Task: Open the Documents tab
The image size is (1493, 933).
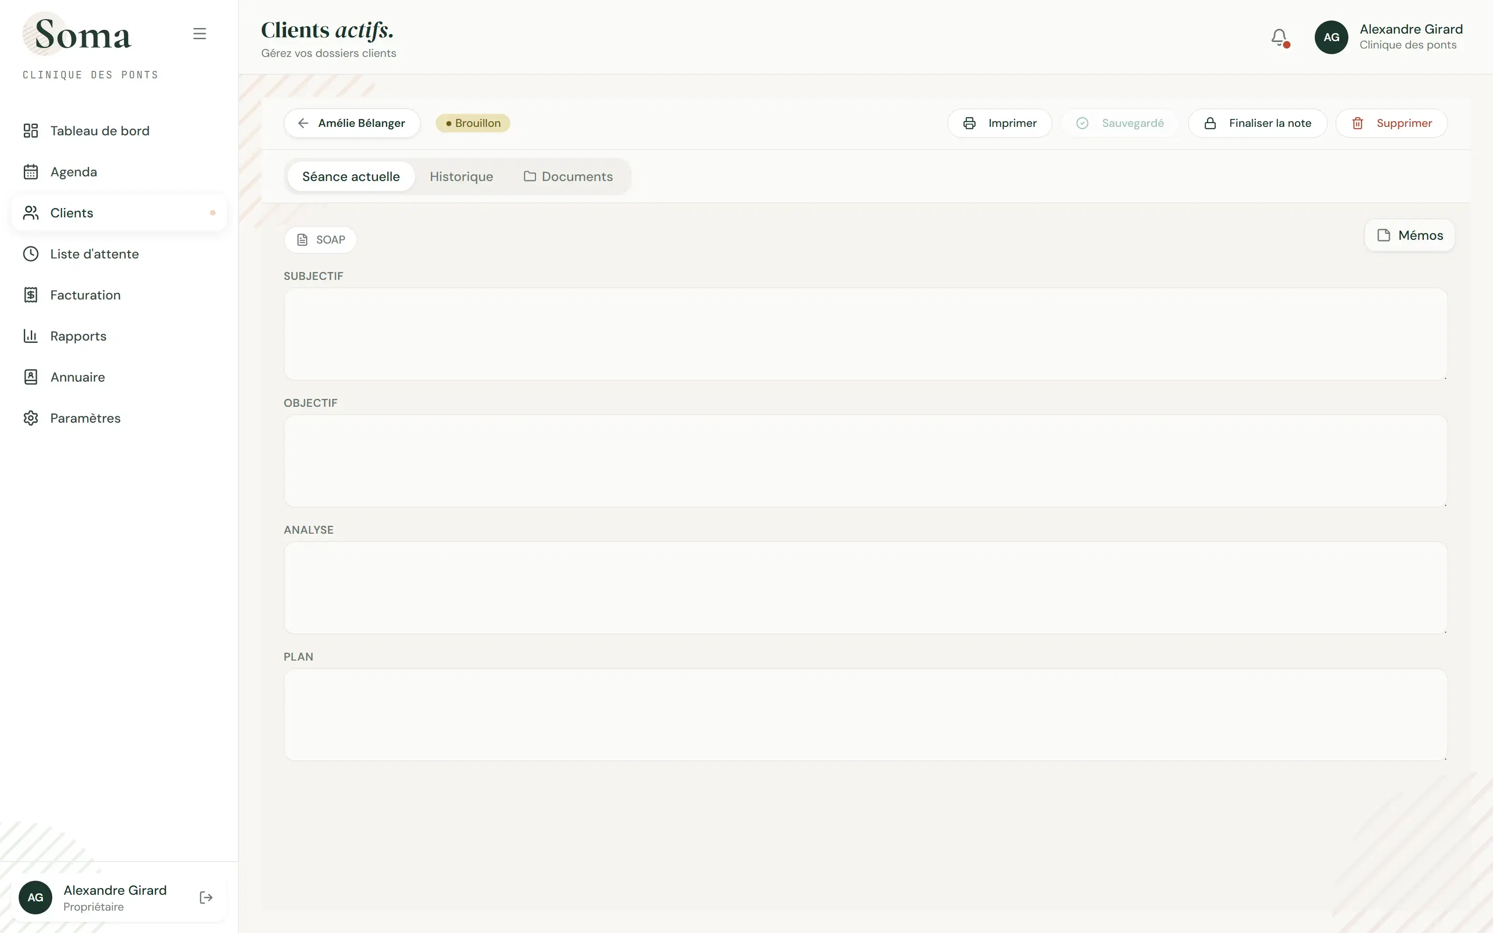Action: pos(568,176)
